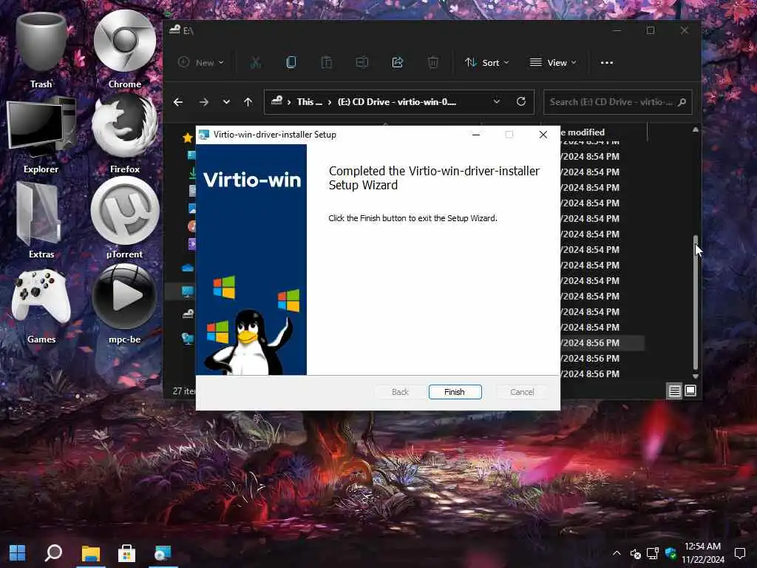Click the Copy icon in File Explorer toolbar

coord(291,62)
